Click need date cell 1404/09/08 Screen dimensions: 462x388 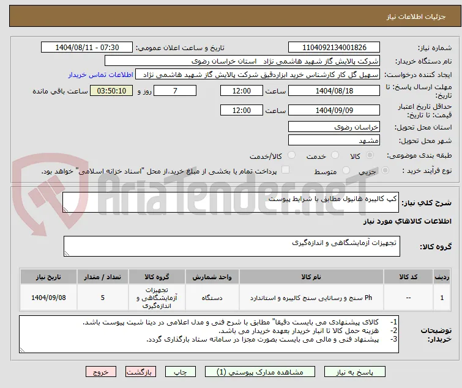point(48,298)
